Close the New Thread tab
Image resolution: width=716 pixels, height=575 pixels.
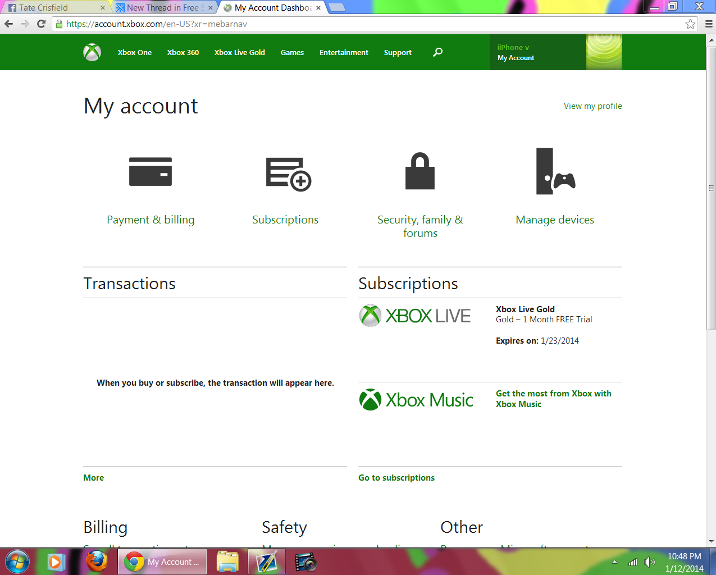coord(211,8)
